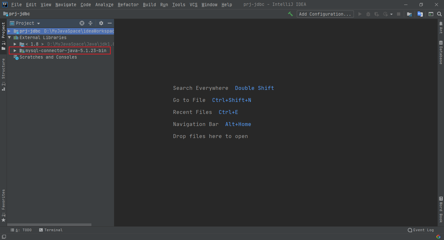Click the Project panel horizontal scrollbar
Screen dimensions: 444x240
coord(49,225)
